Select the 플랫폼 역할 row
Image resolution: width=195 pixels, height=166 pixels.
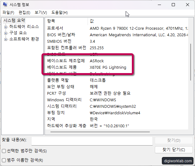click(58, 80)
